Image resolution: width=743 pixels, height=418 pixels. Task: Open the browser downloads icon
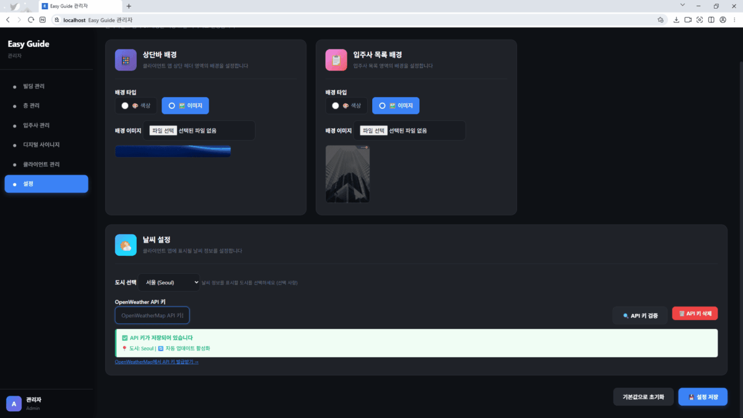676,20
